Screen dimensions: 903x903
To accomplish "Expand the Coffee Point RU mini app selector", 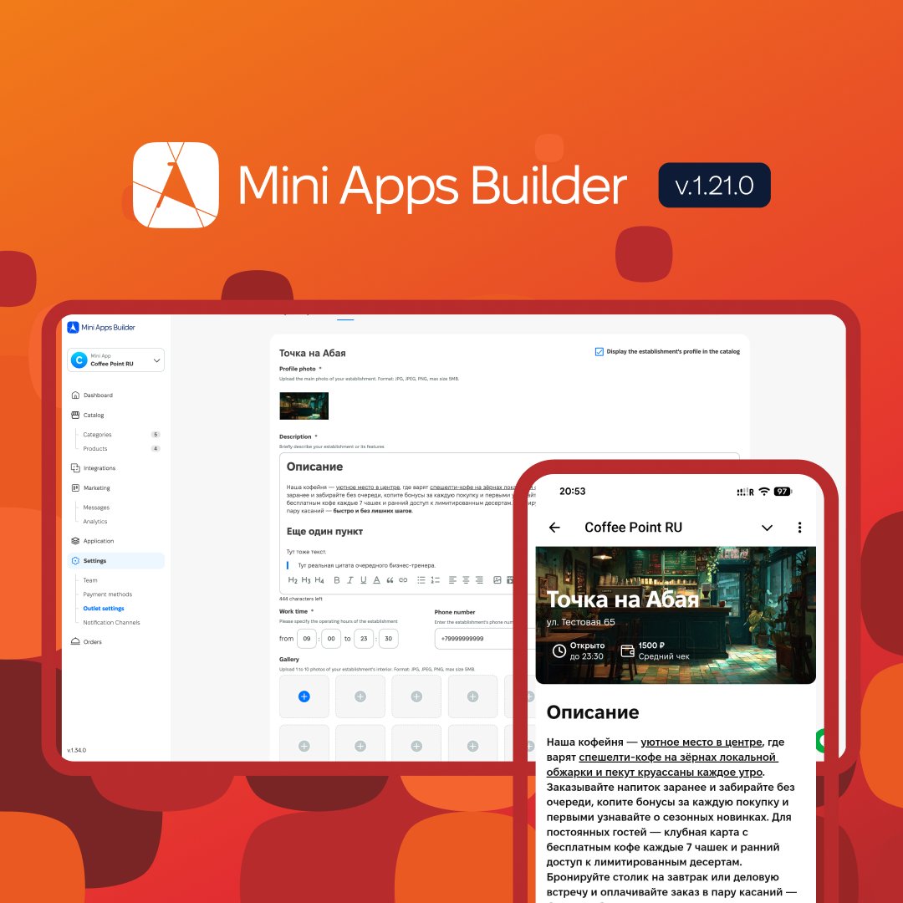I will (115, 360).
